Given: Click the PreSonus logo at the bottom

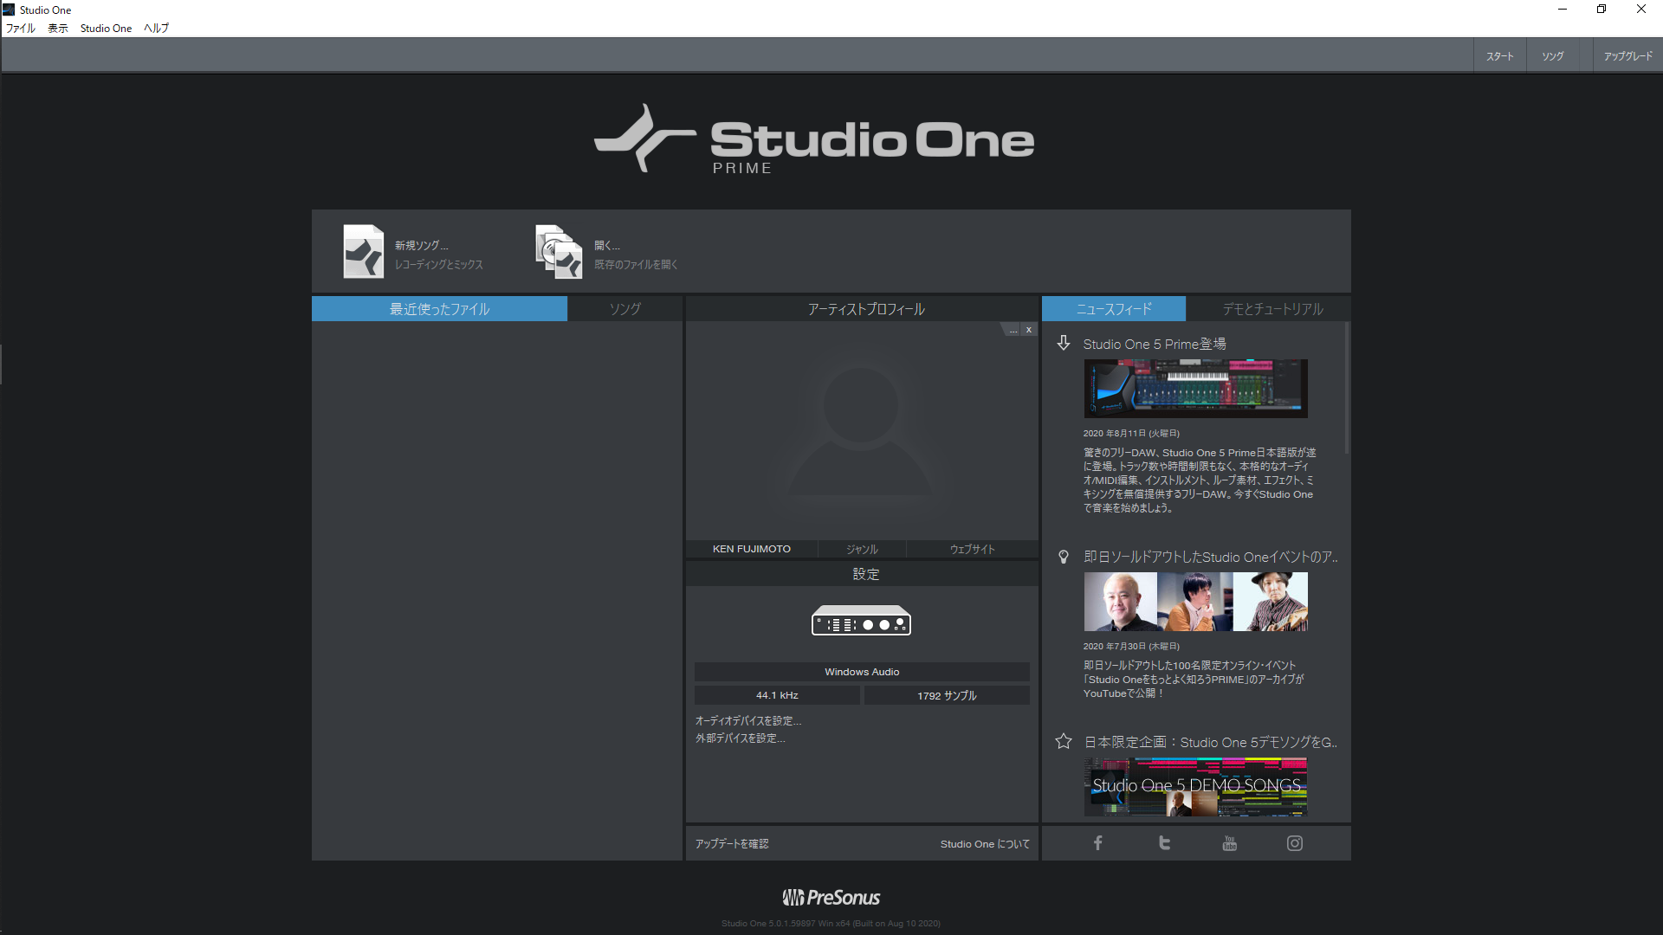Looking at the screenshot, I should (831, 897).
